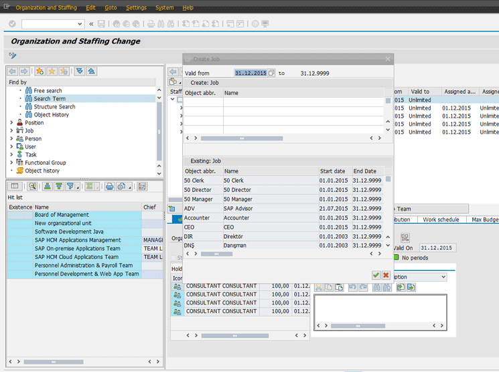Confirm Create Job with green checkmark
Viewport: 499px width, 372px height.
tap(376, 276)
